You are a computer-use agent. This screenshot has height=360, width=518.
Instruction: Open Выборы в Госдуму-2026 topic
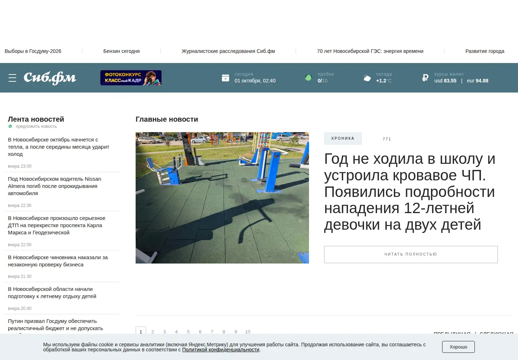click(33, 51)
